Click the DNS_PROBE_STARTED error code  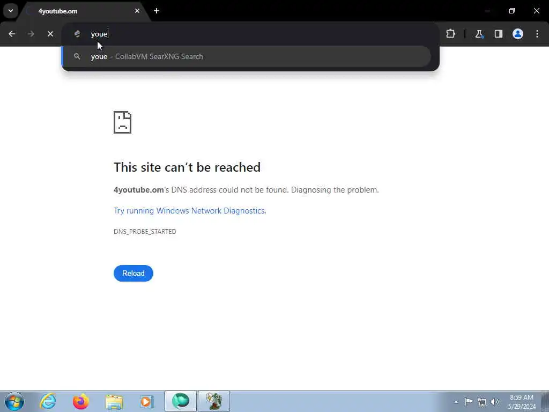tap(145, 232)
